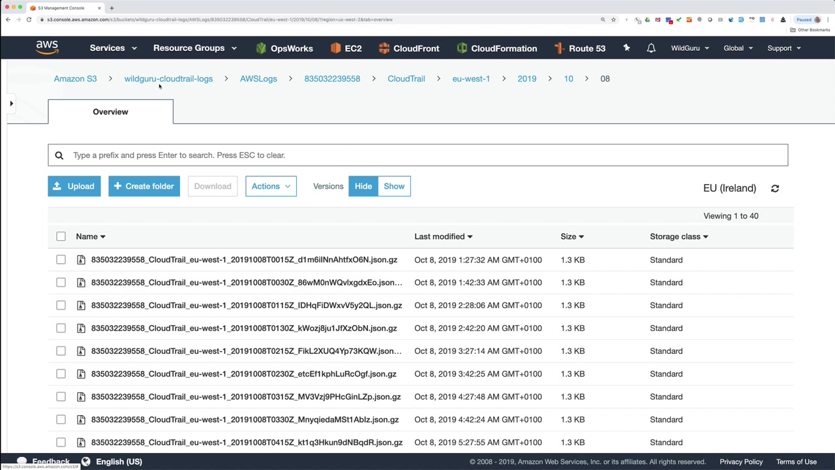Open a new browser tab

coord(112,8)
